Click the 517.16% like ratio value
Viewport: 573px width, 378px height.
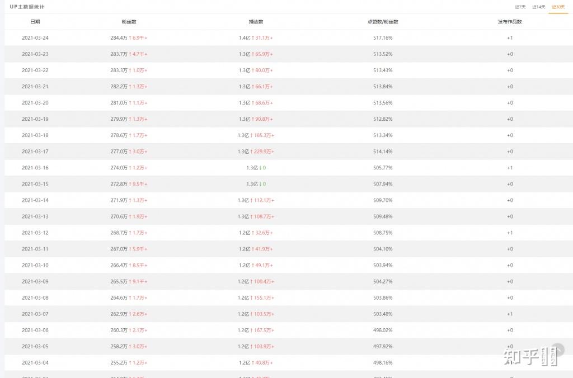click(383, 38)
